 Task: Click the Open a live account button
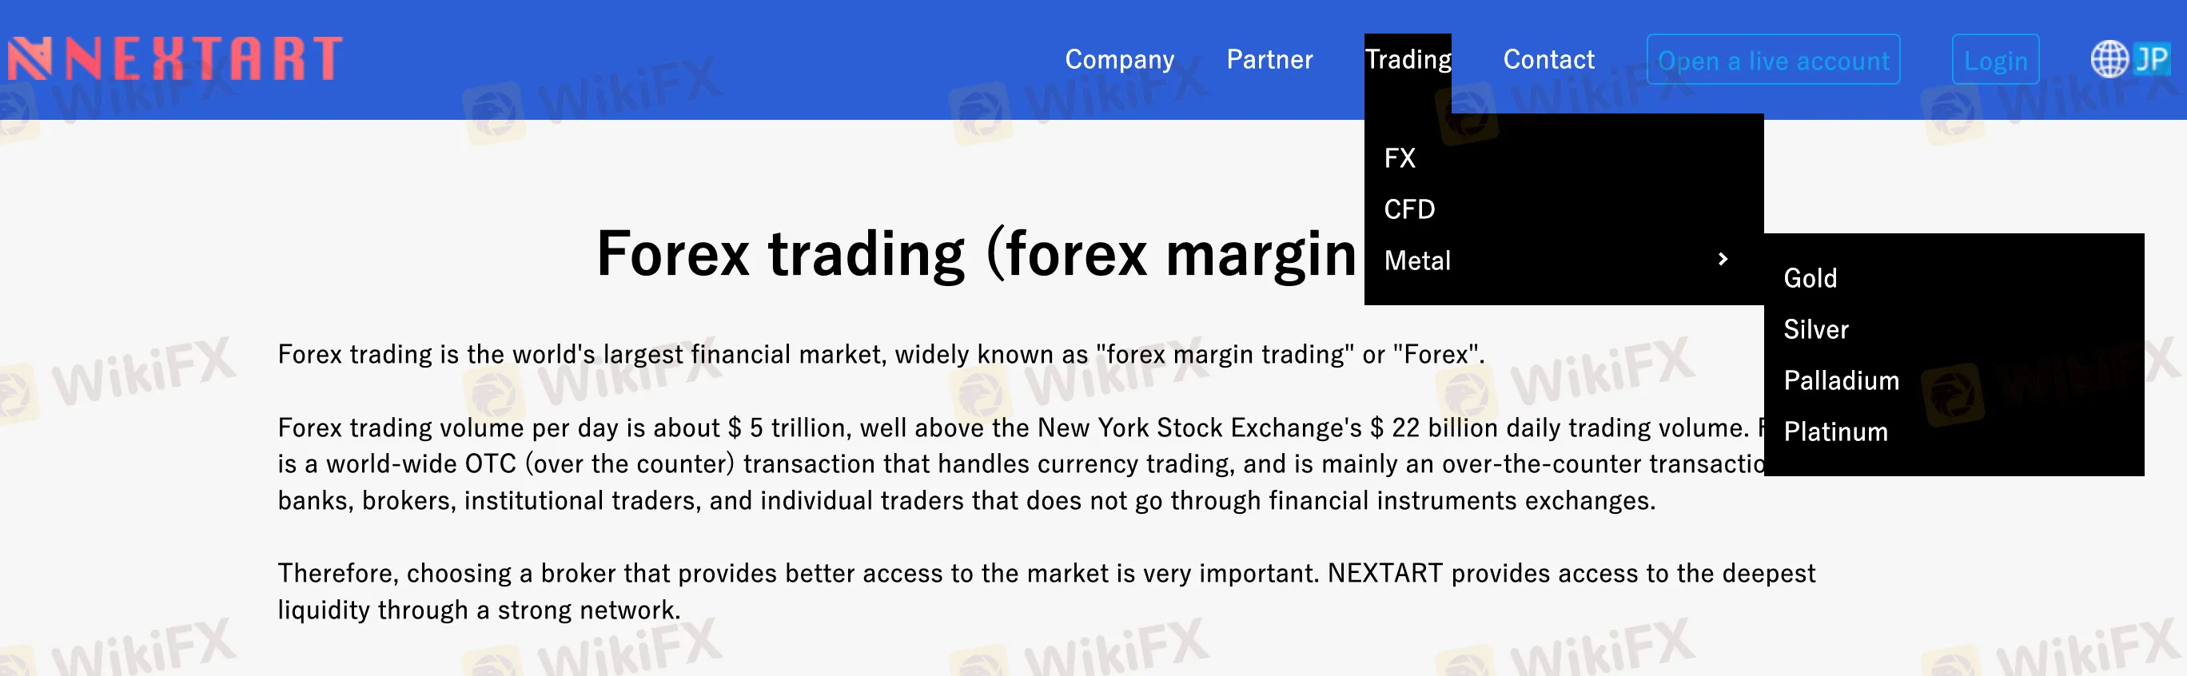point(1773,60)
